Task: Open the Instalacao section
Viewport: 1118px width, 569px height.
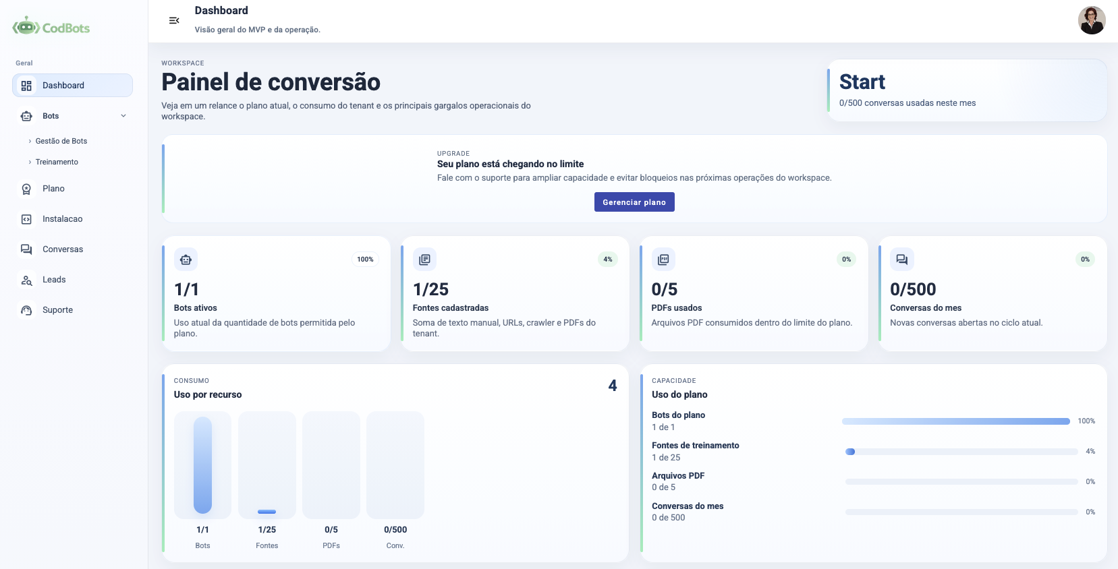Action: (x=72, y=219)
